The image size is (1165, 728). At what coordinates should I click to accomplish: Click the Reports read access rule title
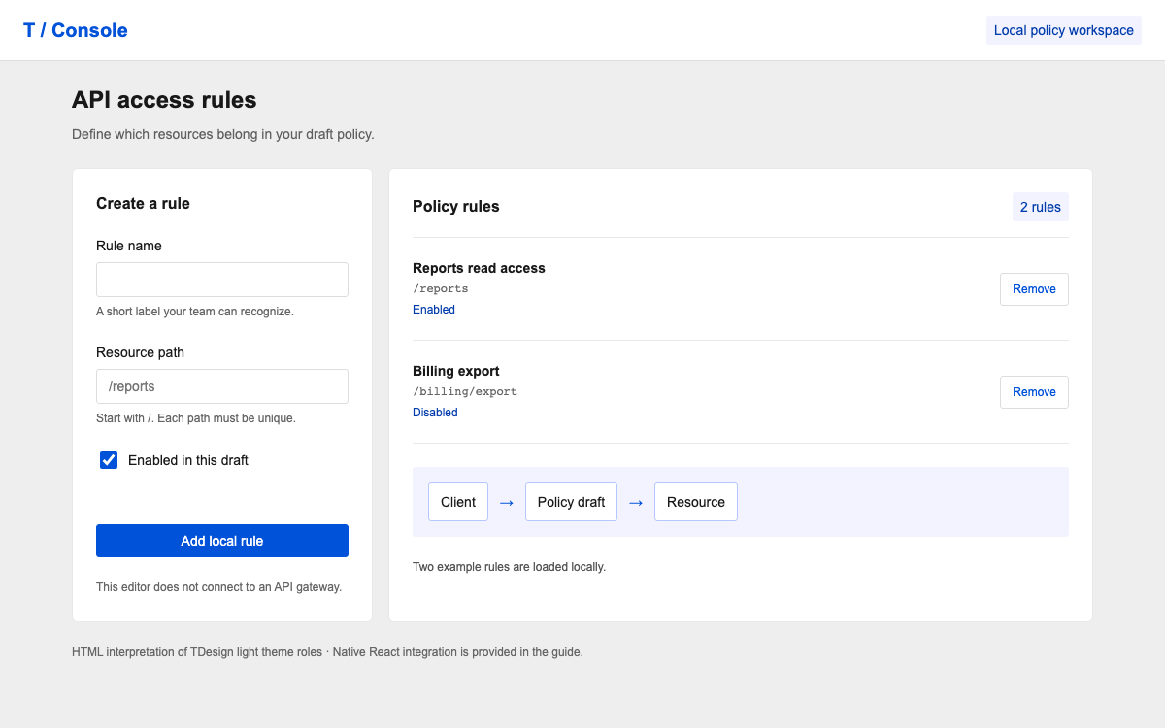(x=479, y=268)
